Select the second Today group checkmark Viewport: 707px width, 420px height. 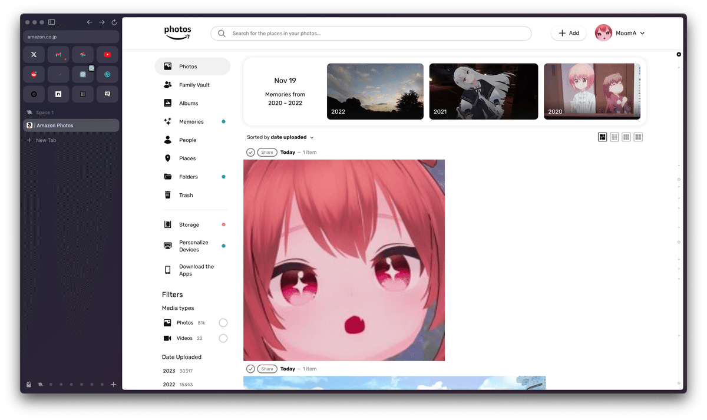(x=250, y=369)
